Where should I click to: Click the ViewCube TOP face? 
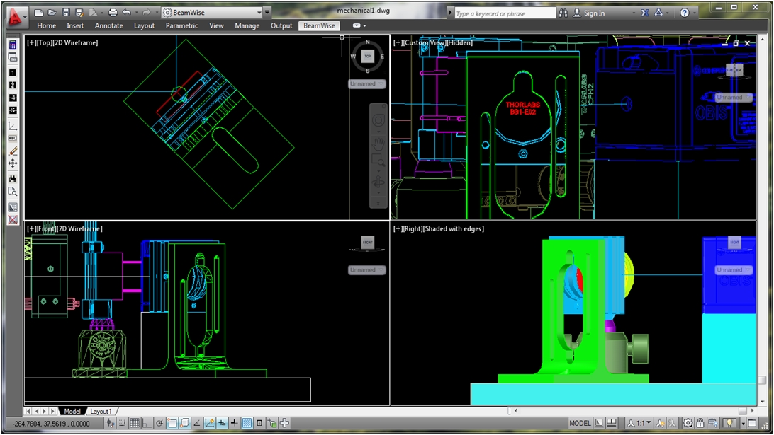367,56
